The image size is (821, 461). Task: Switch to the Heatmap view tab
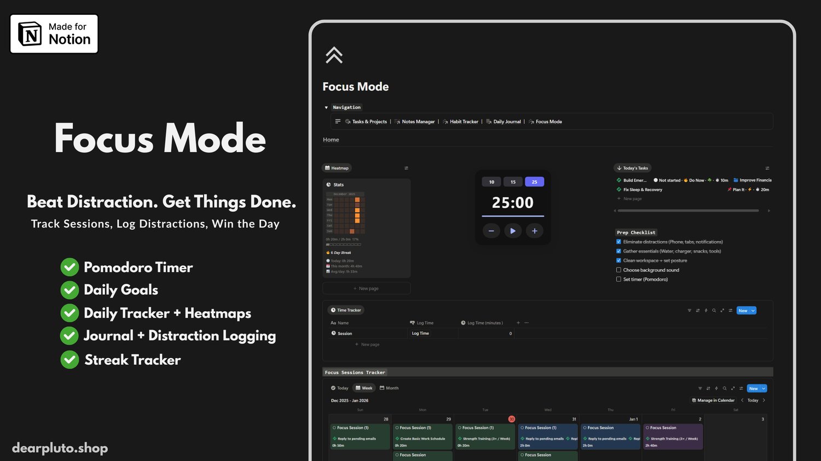click(x=337, y=168)
